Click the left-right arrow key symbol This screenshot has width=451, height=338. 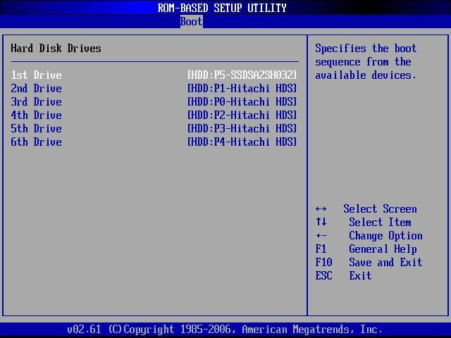321,209
